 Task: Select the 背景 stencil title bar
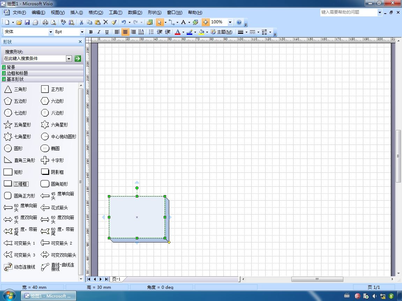click(x=42, y=67)
